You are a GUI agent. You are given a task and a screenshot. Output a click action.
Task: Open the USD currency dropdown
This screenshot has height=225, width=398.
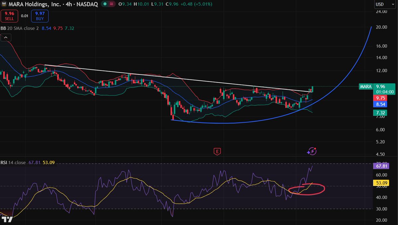[x=384, y=4]
